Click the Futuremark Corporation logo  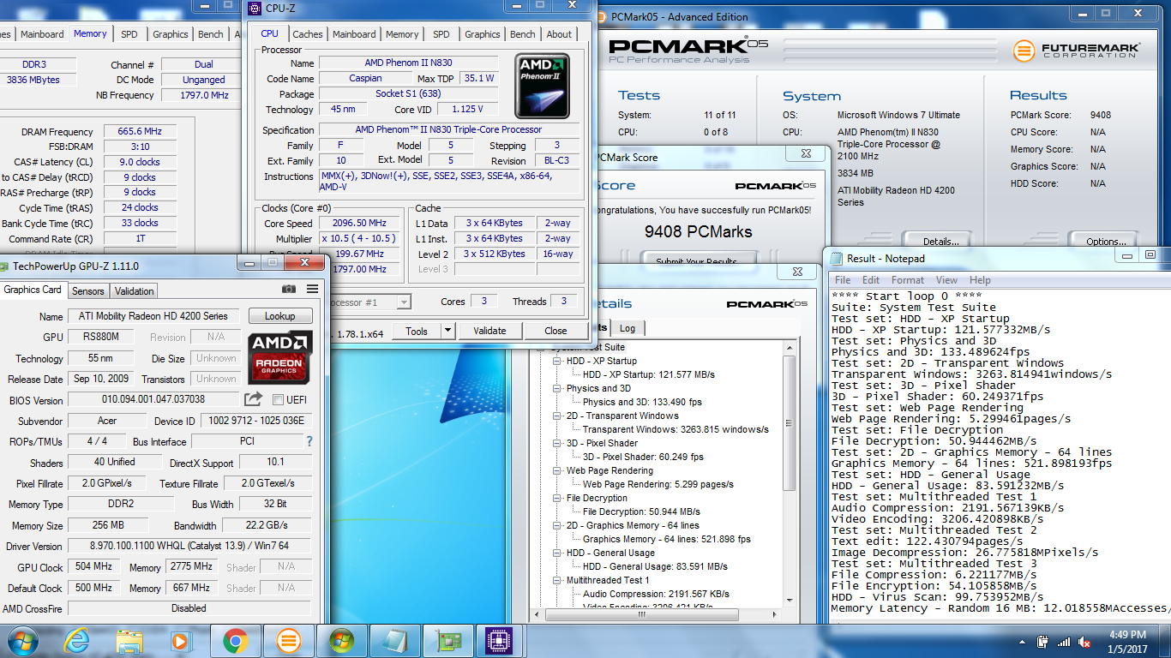1077,51
